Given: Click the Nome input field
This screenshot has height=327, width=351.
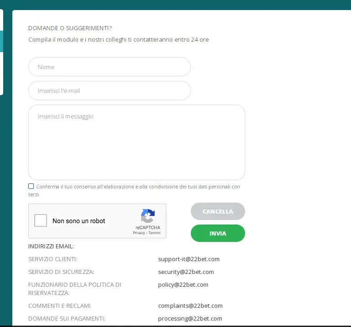Looking at the screenshot, I should pos(110,67).
